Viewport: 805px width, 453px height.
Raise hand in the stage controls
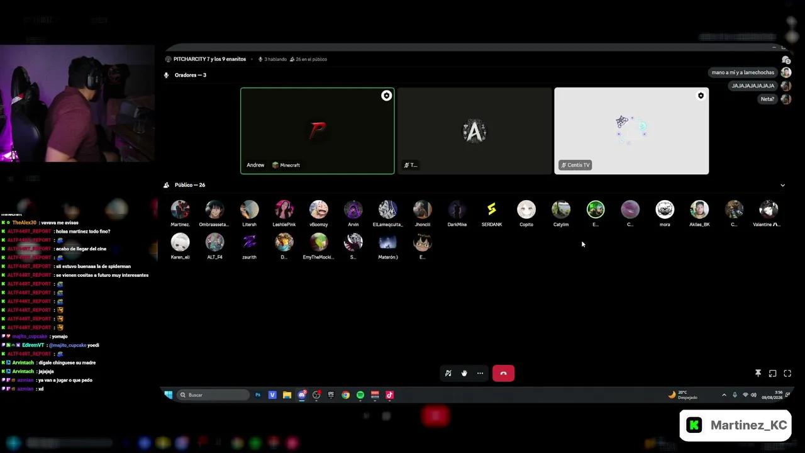click(464, 373)
